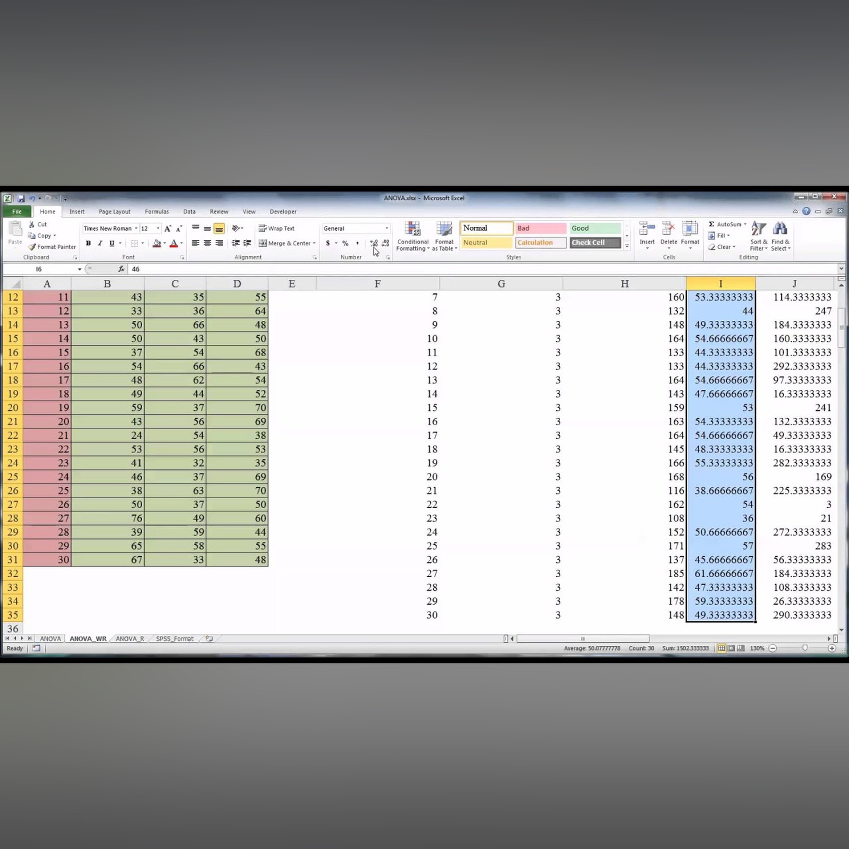Image resolution: width=849 pixels, height=849 pixels.
Task: Switch to the ANOVA_R sheet tab
Action: click(130, 638)
